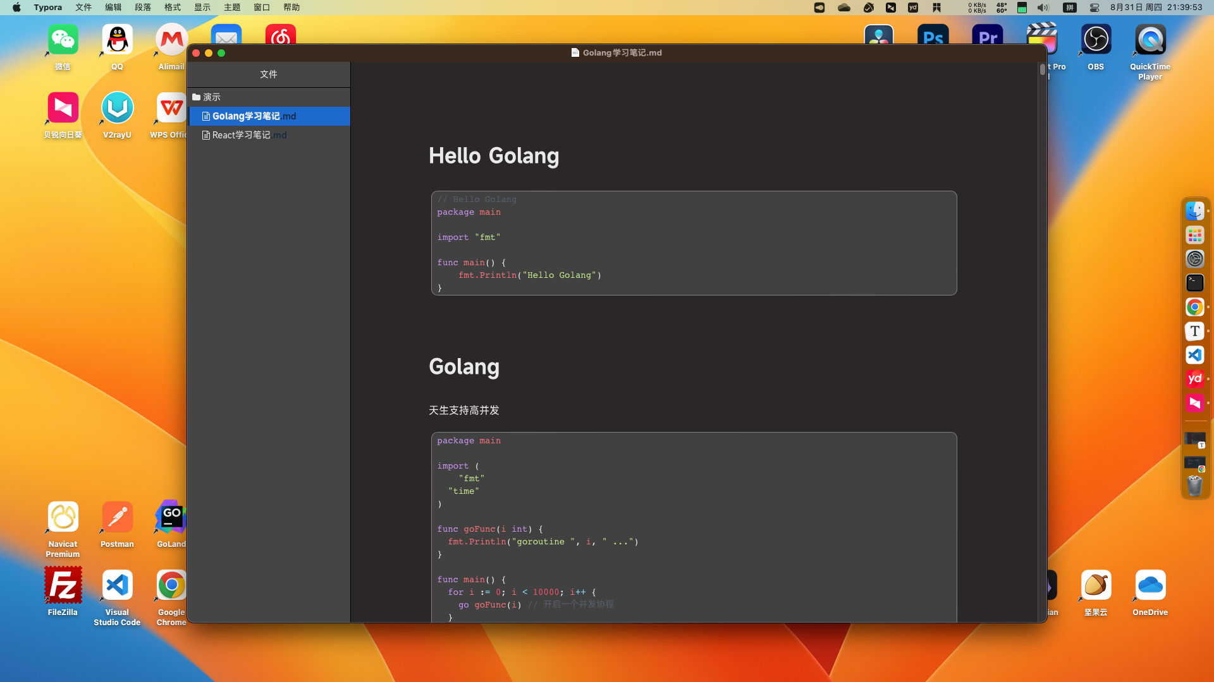The height and width of the screenshot is (682, 1214).
Task: Click the editor vertical scrollbar thumb
Action: 1042,69
